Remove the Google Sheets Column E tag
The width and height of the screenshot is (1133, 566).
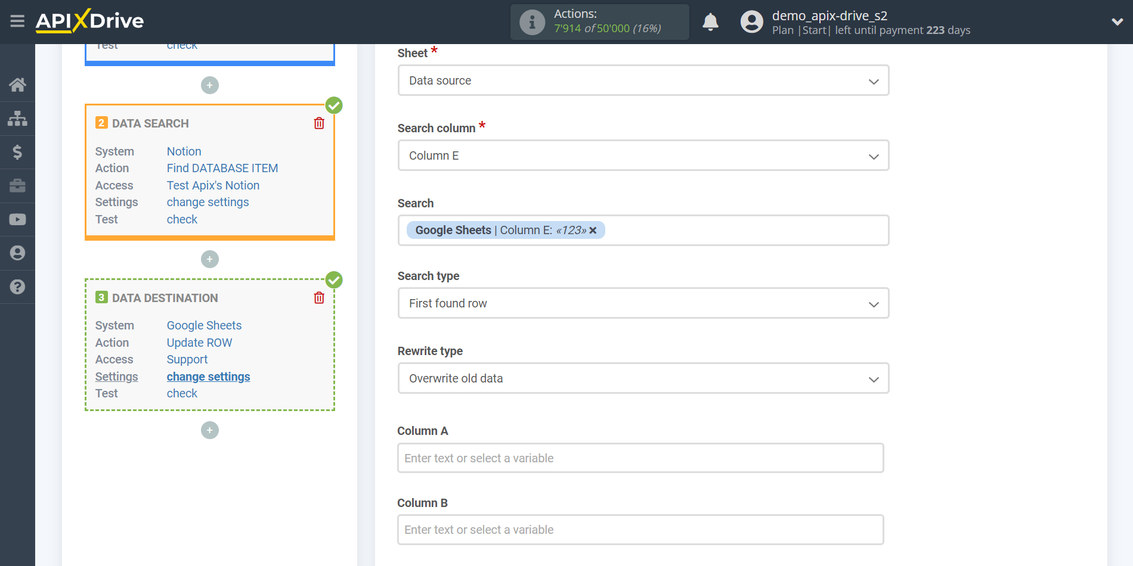(593, 231)
